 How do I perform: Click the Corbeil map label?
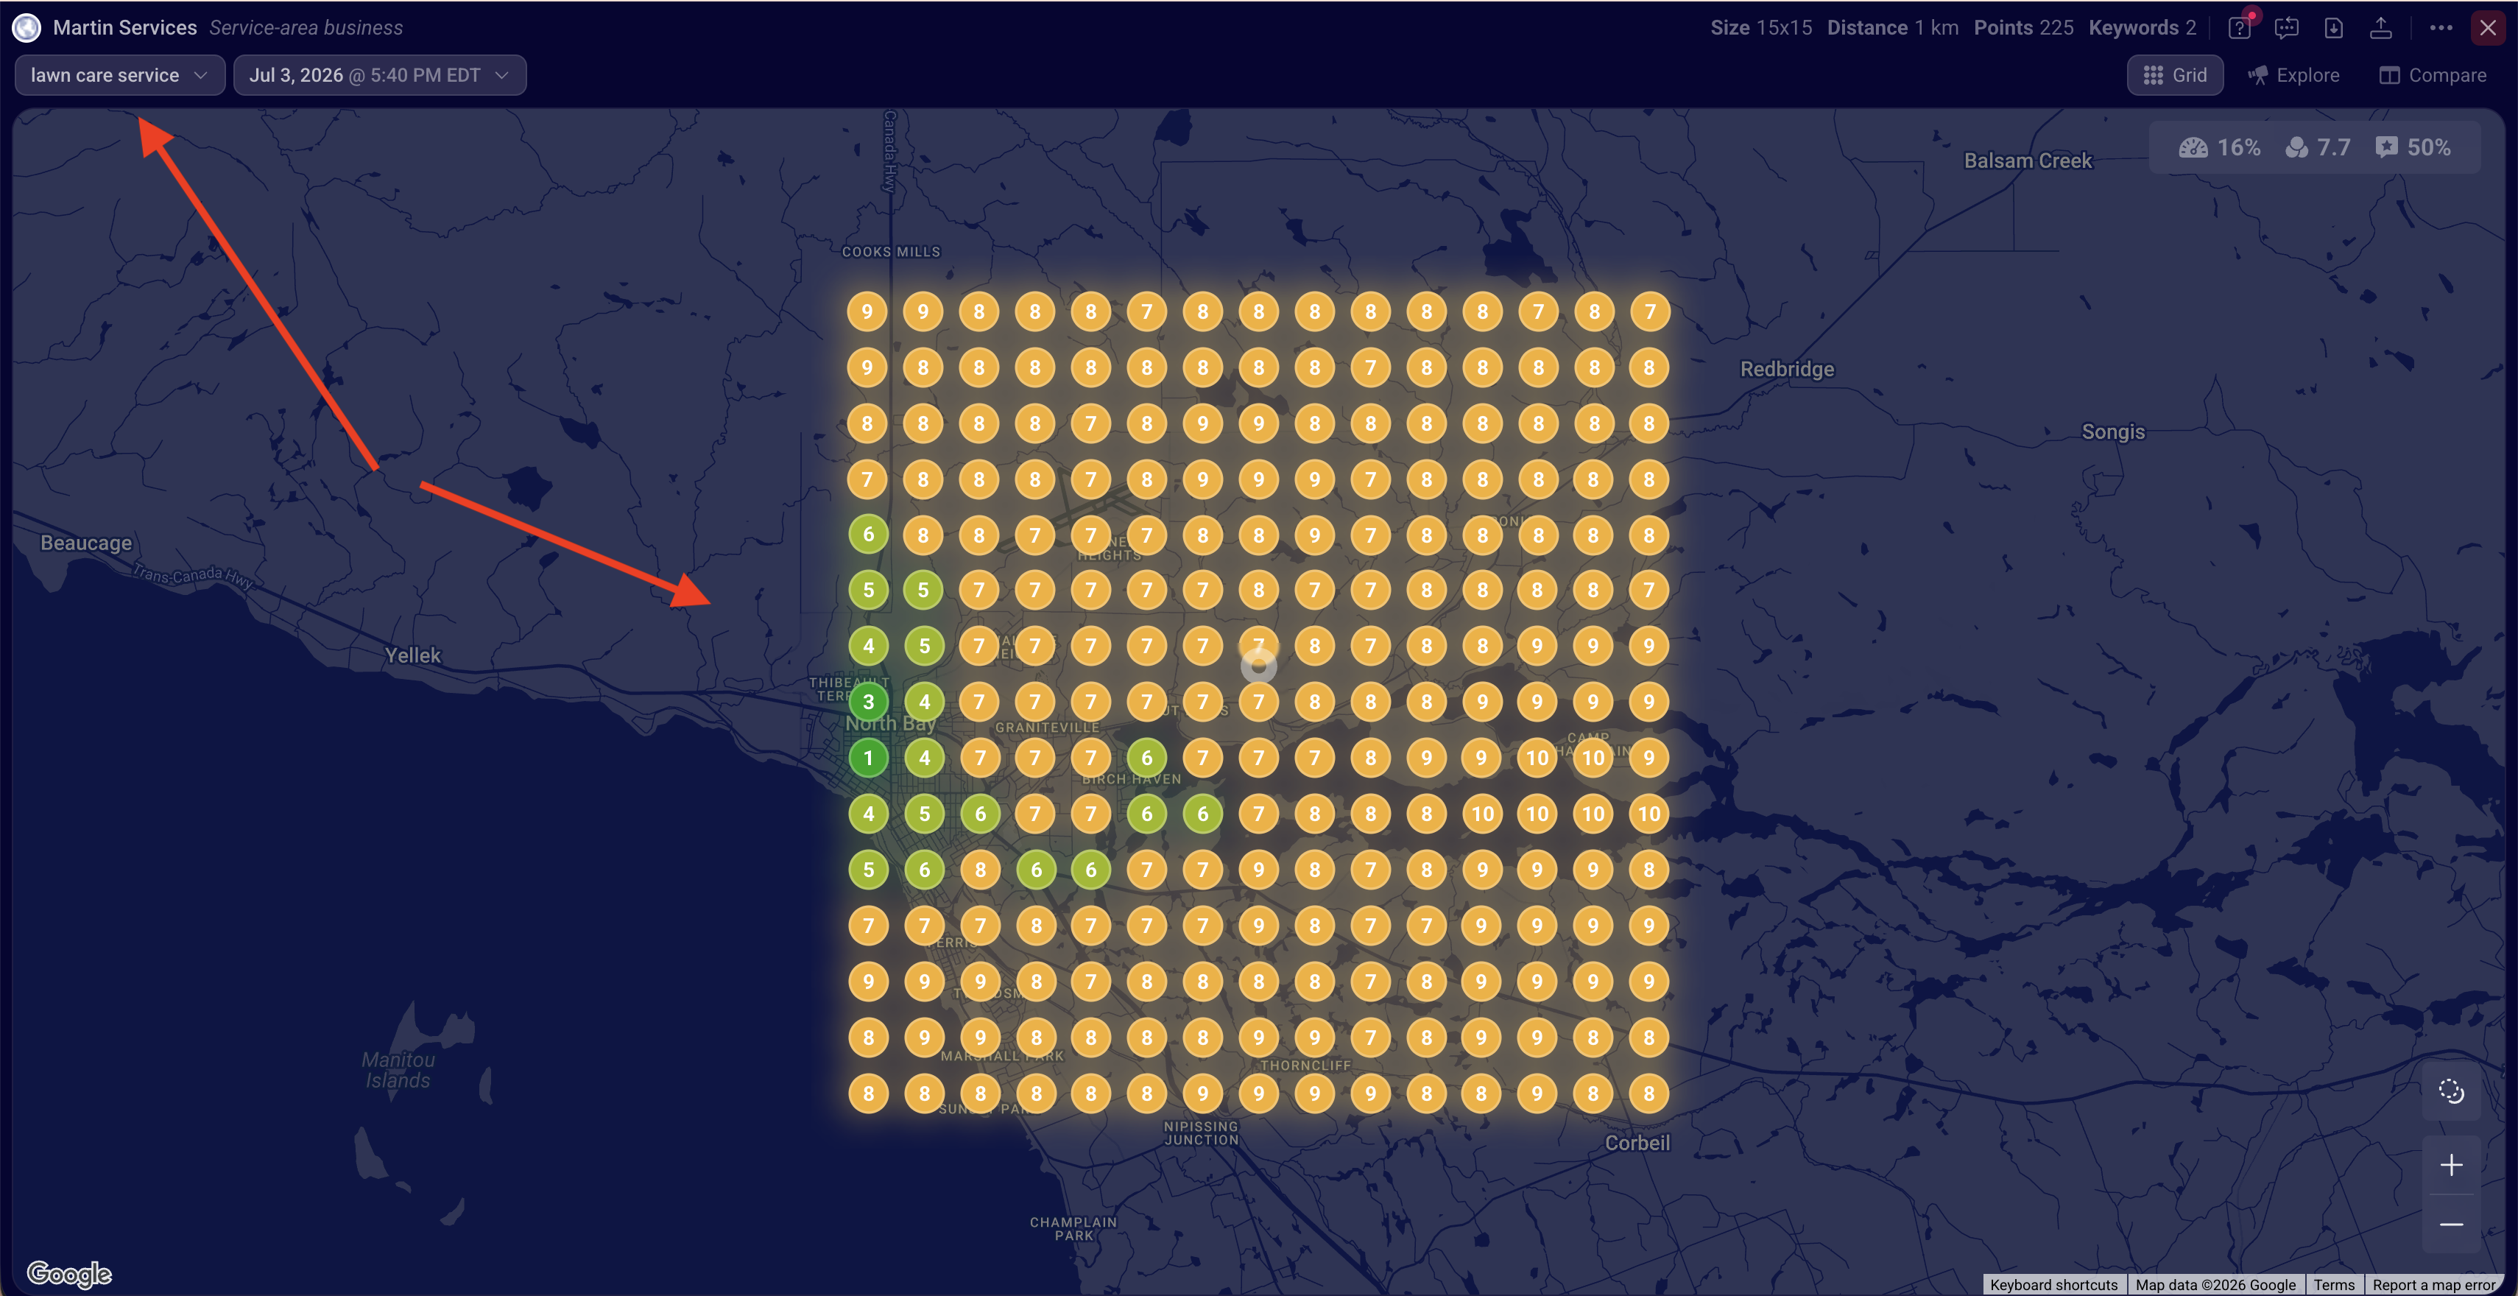(x=1637, y=1144)
